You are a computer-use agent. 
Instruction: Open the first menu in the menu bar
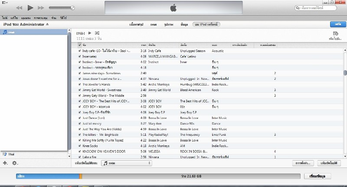pyautogui.click(x=4, y=18)
